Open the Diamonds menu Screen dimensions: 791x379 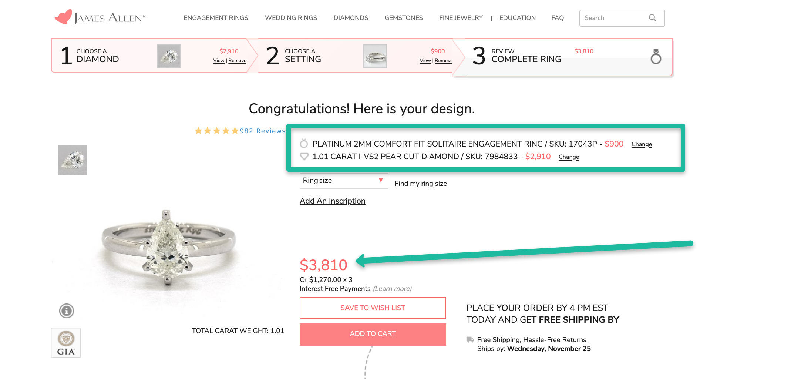coord(351,18)
